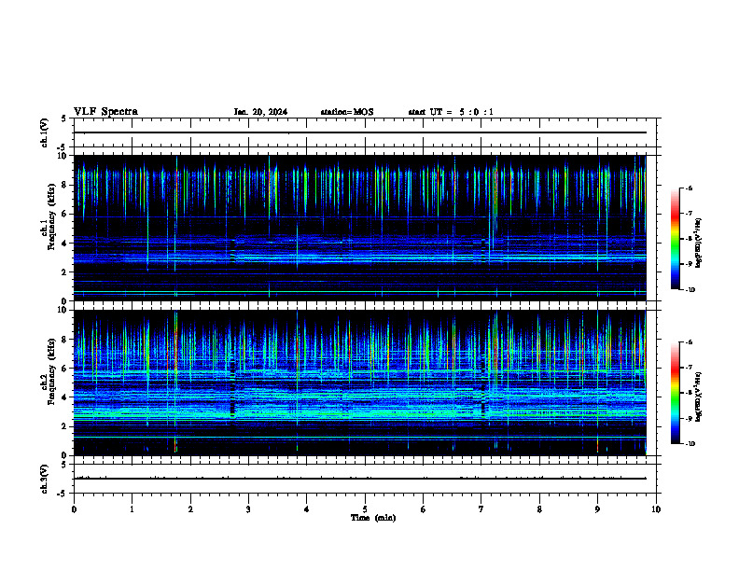Click the '6' tick on ch.2 frequency axis

pos(64,369)
